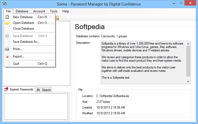Choose New Database from File menu
Viewport: 198px width, 124px height.
coord(30,17)
